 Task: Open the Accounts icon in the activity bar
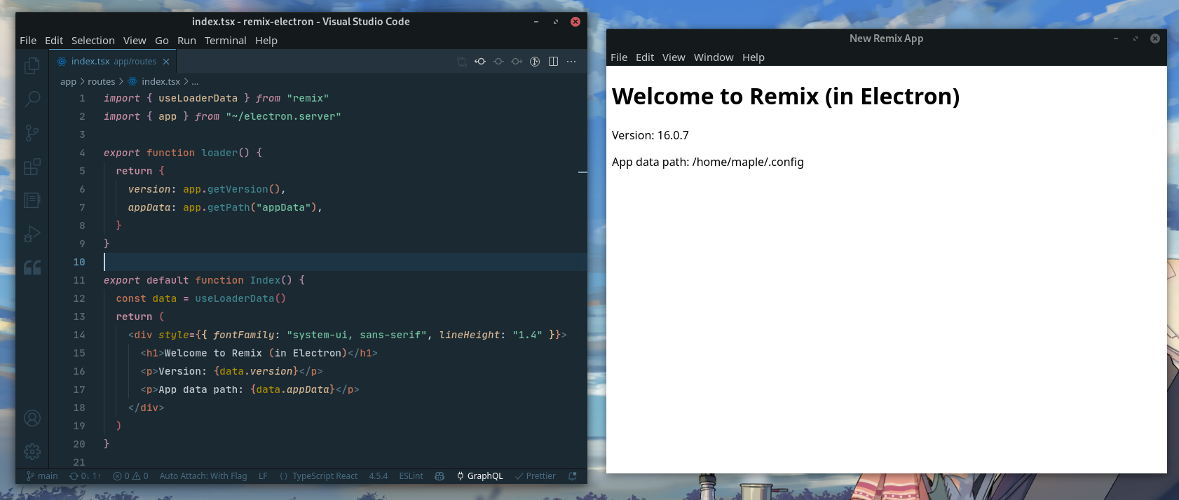pyautogui.click(x=32, y=418)
